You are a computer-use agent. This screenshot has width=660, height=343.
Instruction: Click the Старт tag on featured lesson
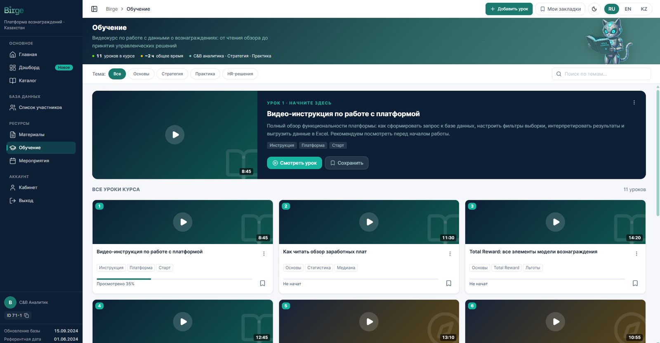[338, 145]
